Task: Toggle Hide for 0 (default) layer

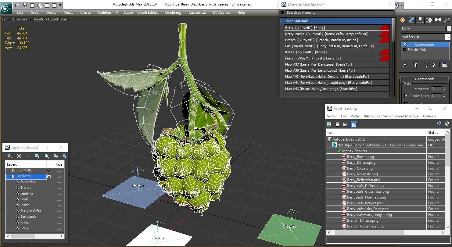Action: (59, 171)
